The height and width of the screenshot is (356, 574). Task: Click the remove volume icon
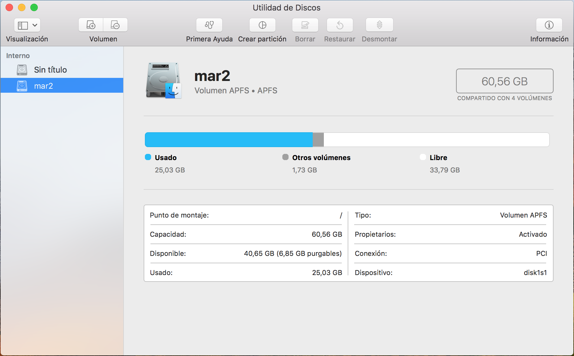tap(115, 25)
